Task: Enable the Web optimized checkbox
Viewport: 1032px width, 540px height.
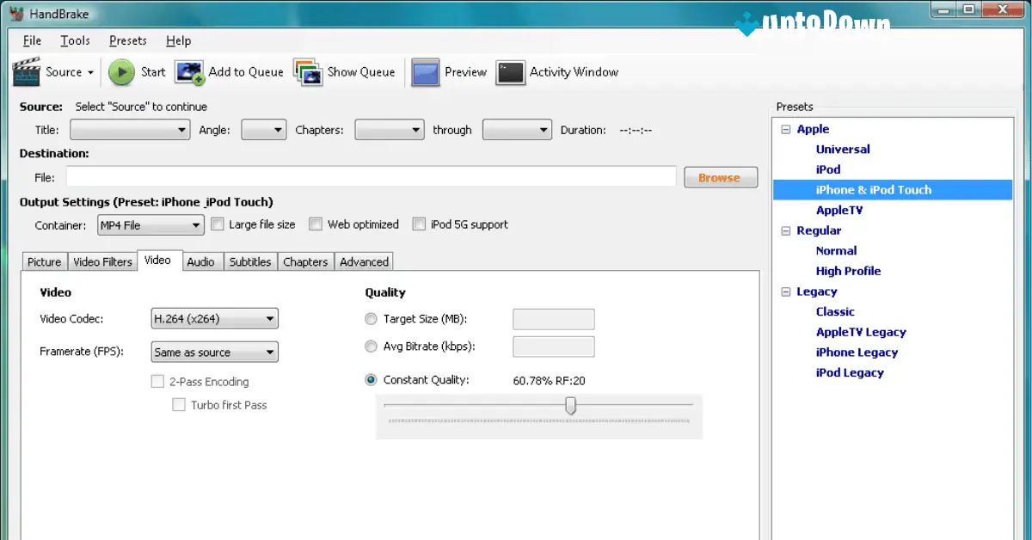Action: pyautogui.click(x=316, y=224)
